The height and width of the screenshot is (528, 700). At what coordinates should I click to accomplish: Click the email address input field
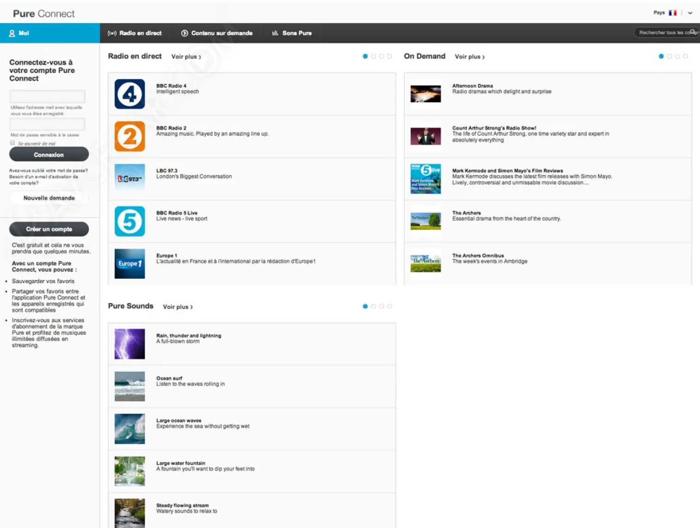(47, 96)
